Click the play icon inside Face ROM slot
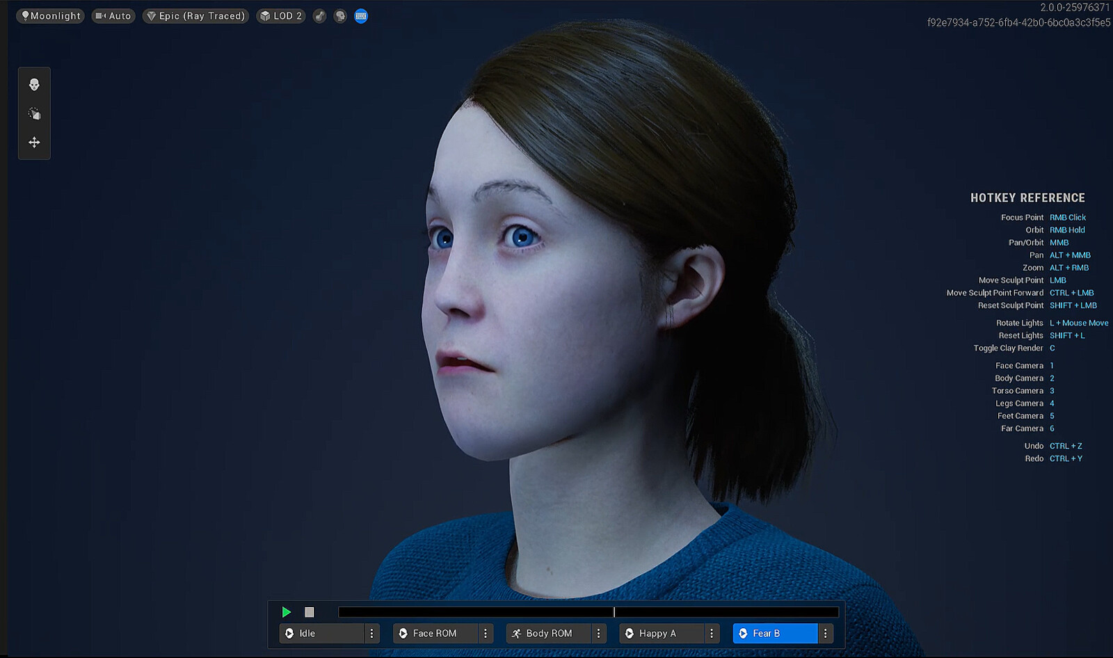The width and height of the screenshot is (1113, 658). tap(403, 634)
